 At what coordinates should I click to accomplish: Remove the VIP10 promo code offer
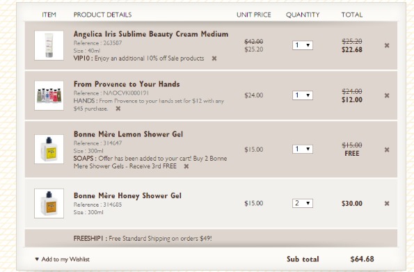click(x=214, y=58)
